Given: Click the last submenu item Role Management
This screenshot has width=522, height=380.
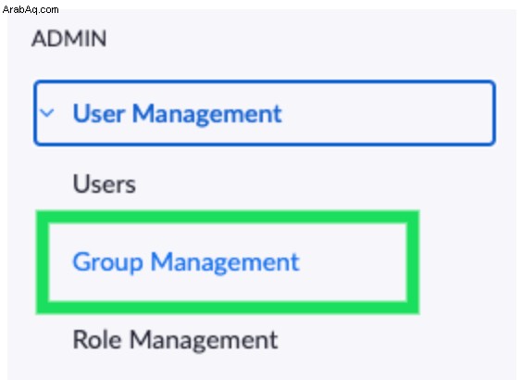Looking at the screenshot, I should [175, 340].
